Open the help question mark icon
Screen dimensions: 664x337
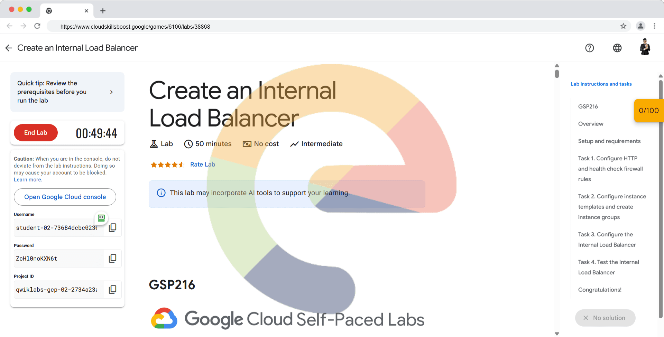(x=589, y=48)
